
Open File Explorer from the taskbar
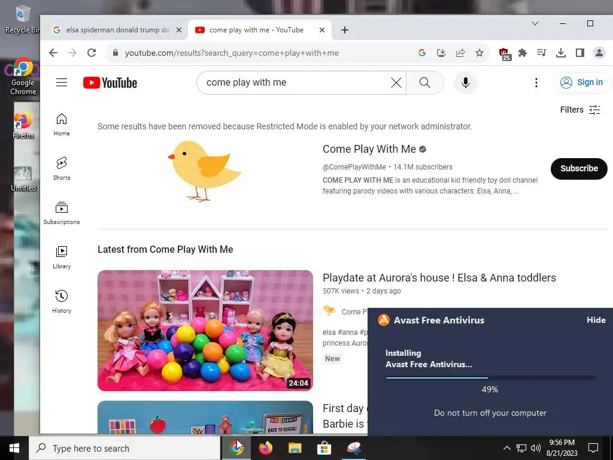pyautogui.click(x=295, y=448)
